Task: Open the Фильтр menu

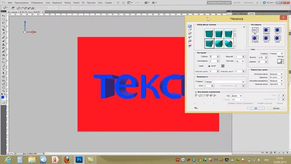Action: pyautogui.click(x=68, y=3)
